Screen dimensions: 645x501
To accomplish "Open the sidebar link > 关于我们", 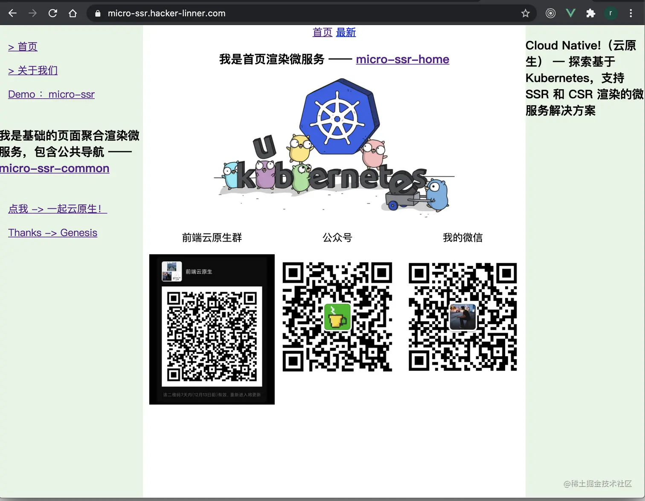I will (33, 70).
